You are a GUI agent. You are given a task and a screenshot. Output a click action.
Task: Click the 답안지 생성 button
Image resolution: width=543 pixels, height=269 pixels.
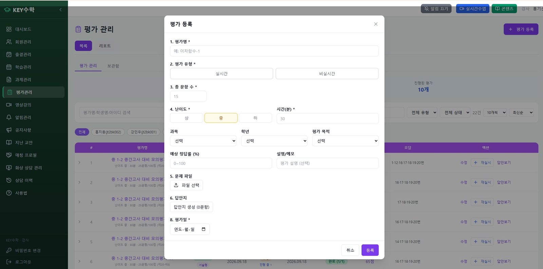(x=191, y=207)
